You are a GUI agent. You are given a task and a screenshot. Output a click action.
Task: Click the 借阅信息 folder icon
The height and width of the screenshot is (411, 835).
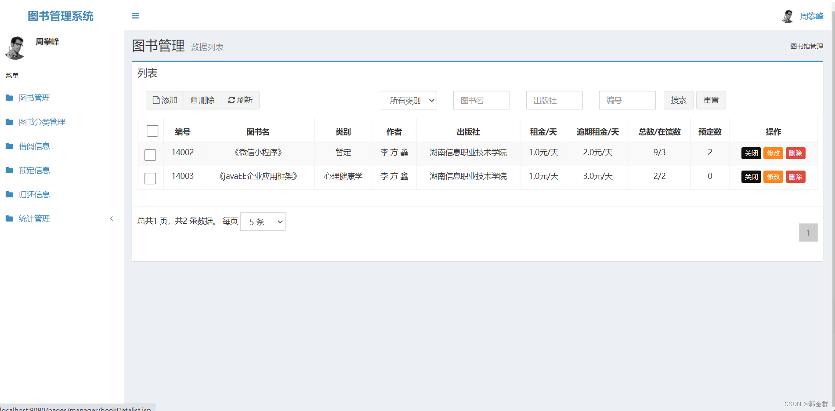[x=9, y=146]
